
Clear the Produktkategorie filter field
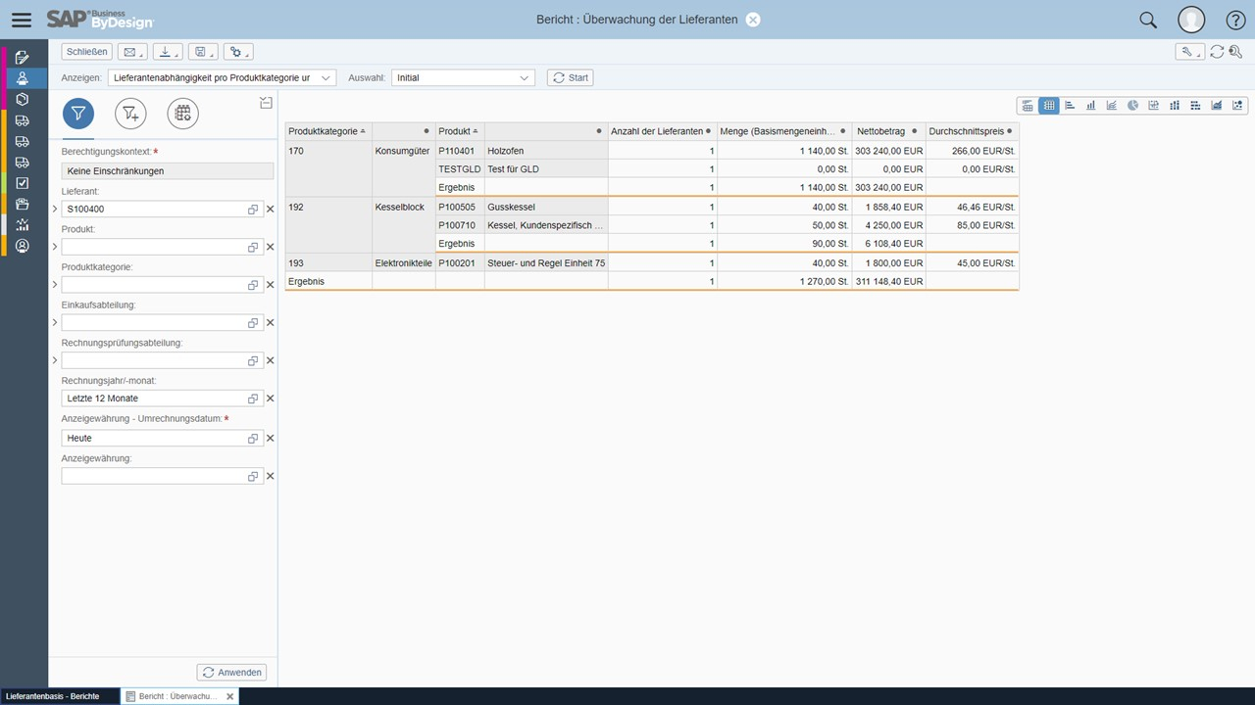click(271, 285)
